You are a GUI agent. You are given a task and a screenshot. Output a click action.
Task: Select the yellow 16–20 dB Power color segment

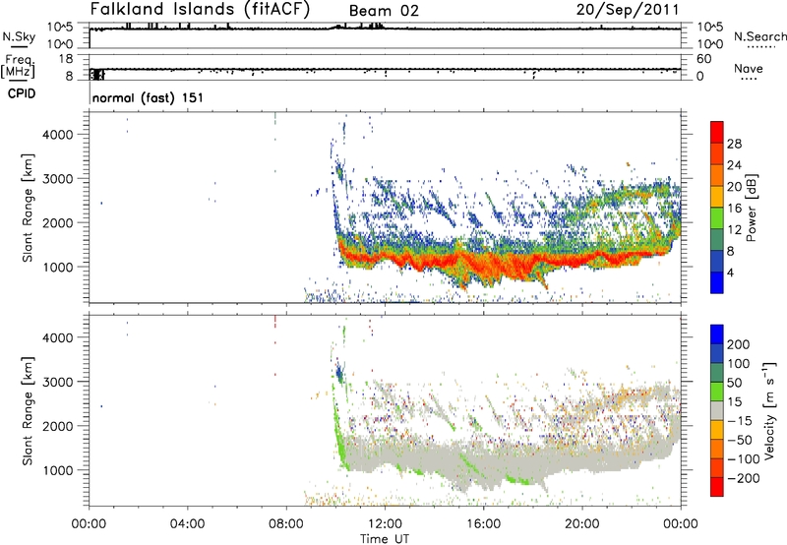717,197
